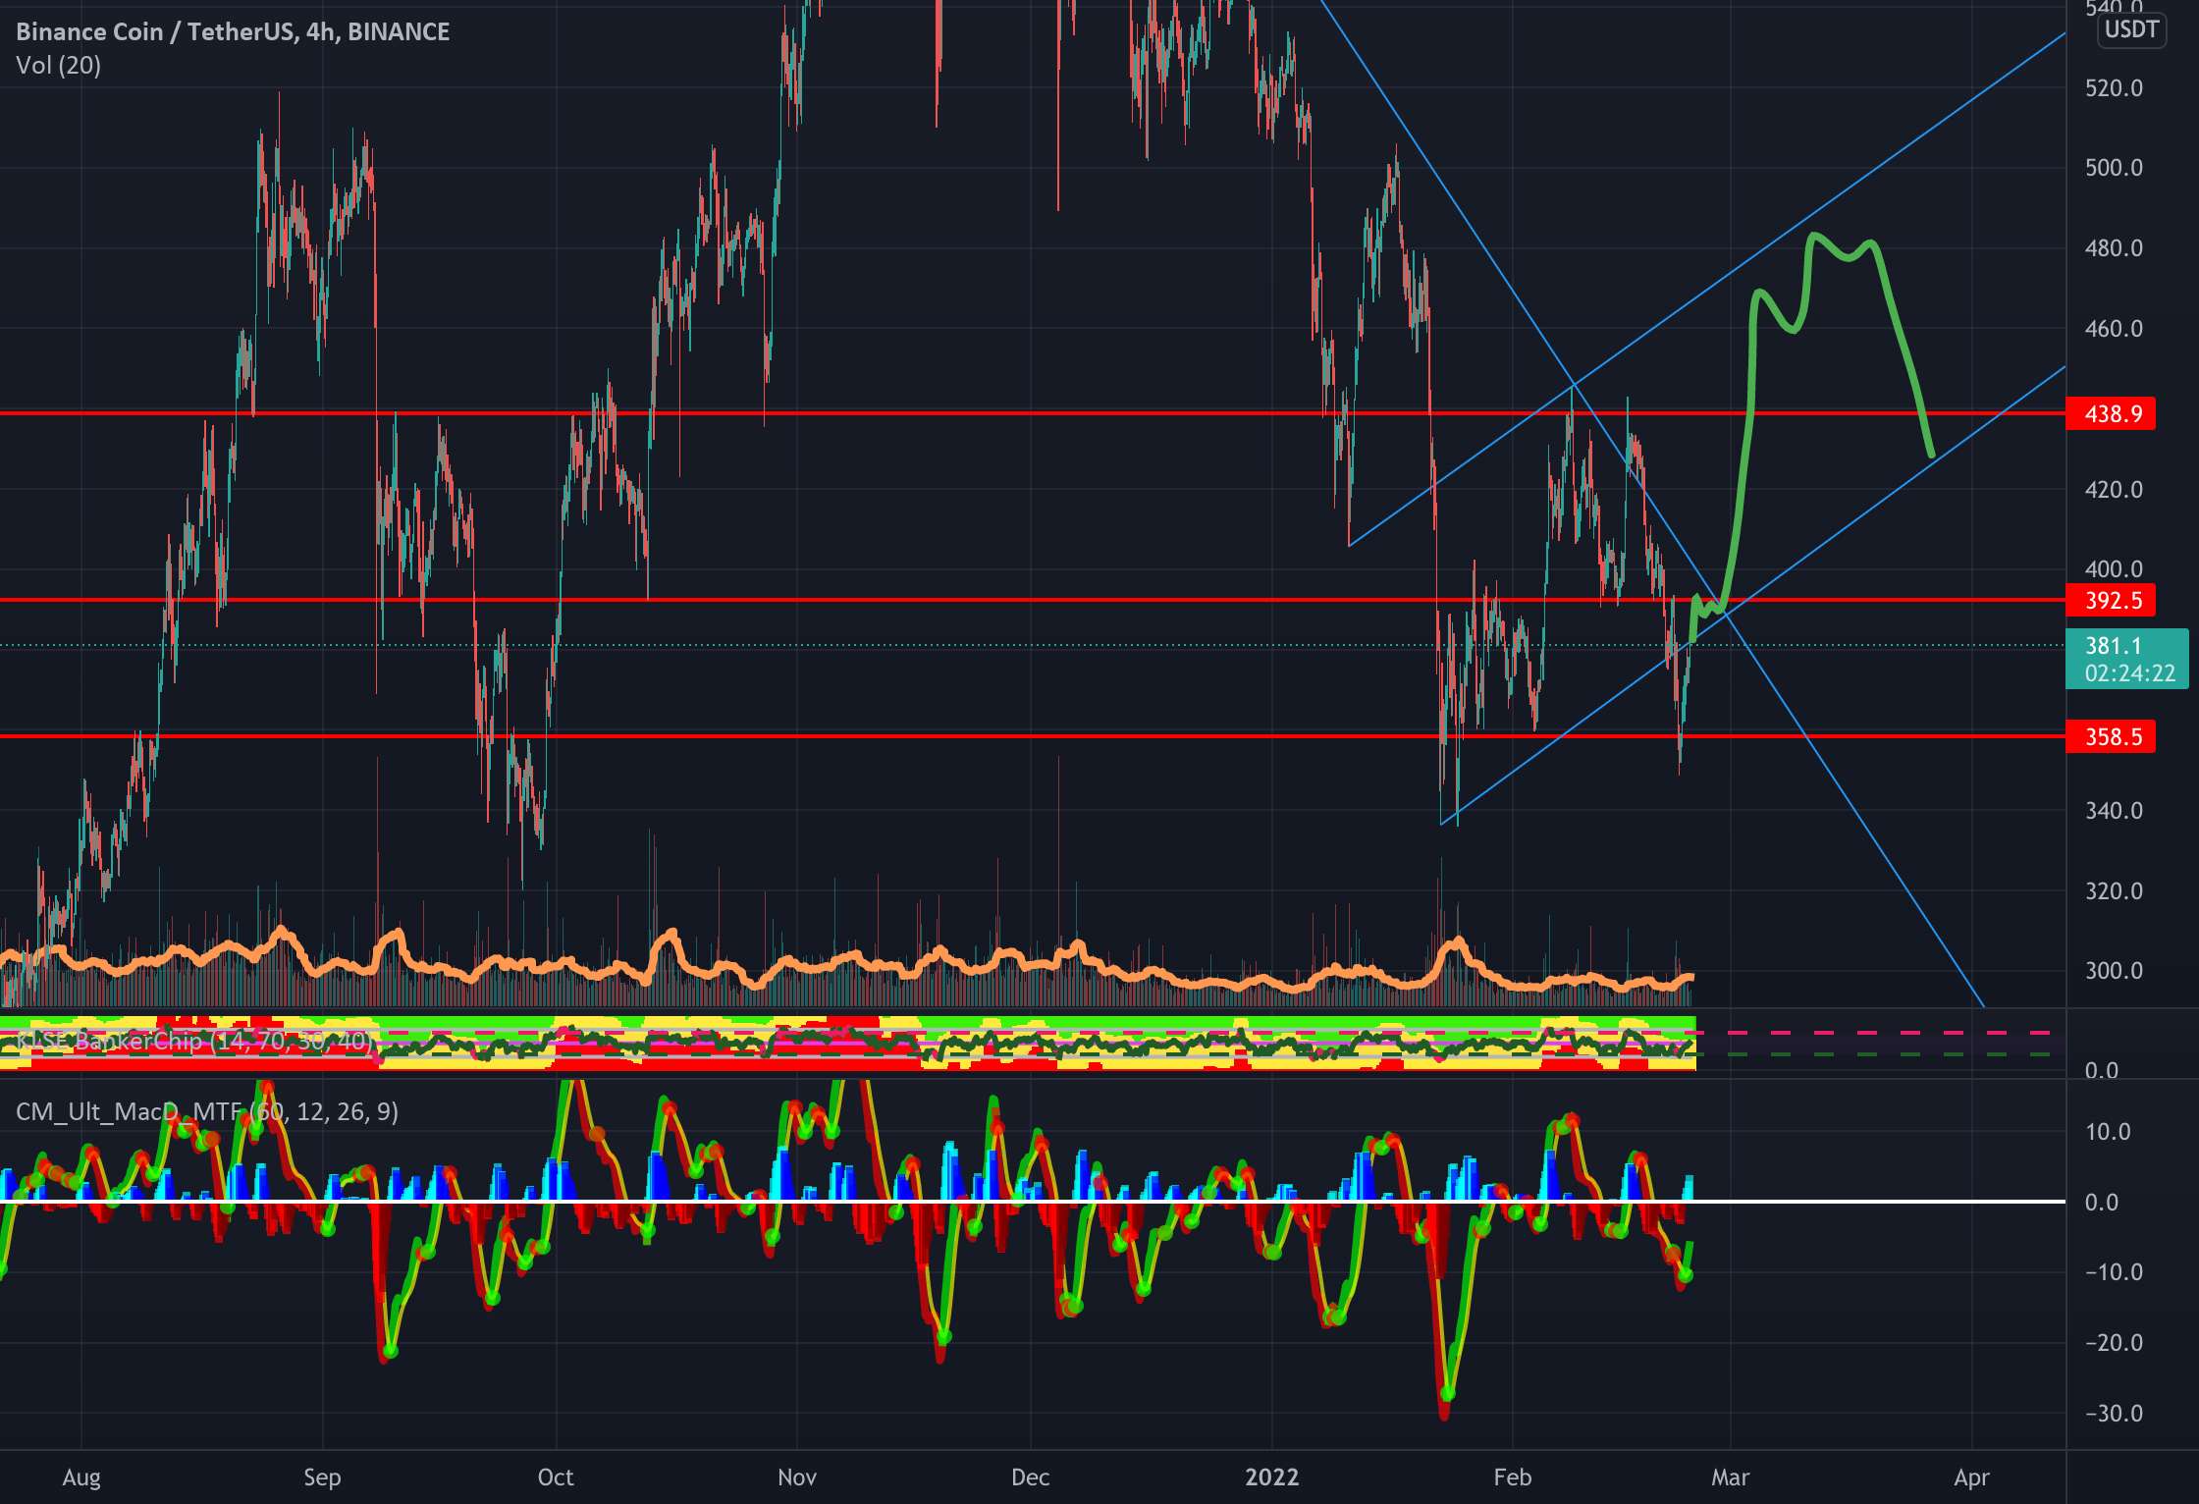Click the Mar label on time axis

(1730, 1477)
